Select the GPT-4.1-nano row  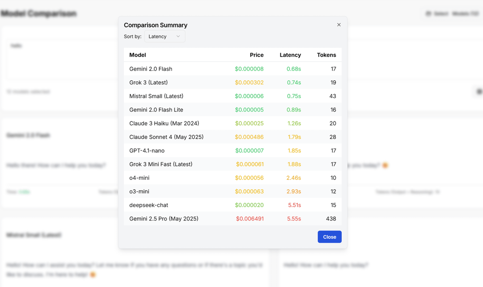tap(233, 150)
